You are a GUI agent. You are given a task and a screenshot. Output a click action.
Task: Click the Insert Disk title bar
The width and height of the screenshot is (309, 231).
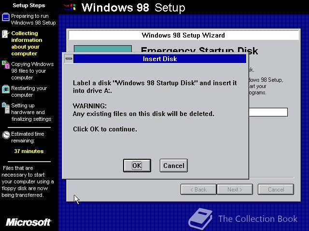[160, 59]
